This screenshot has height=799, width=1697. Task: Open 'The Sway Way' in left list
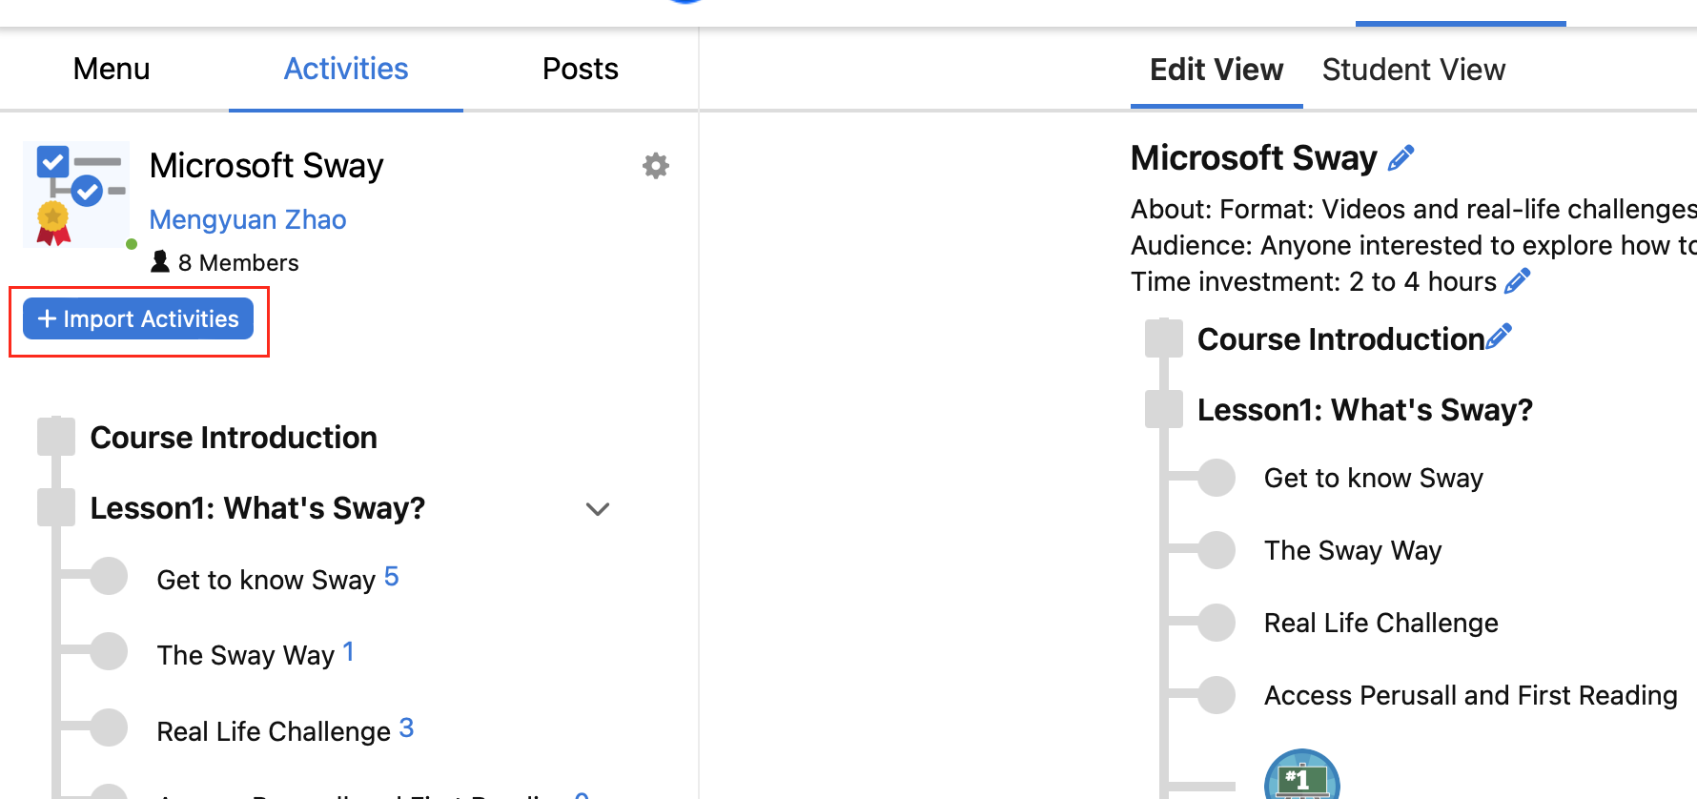tap(246, 655)
